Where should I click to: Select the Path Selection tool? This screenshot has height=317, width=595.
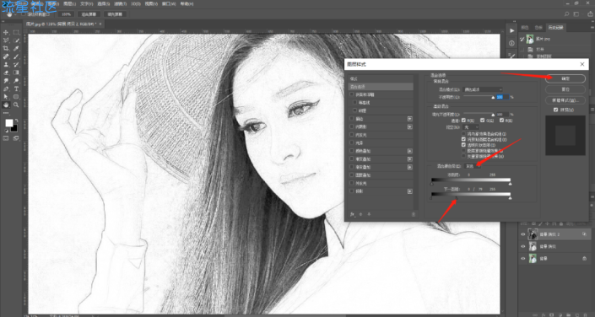click(x=6, y=97)
